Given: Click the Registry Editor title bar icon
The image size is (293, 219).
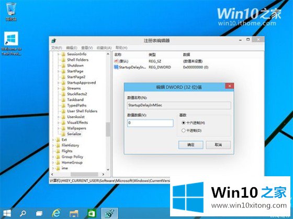Looking at the screenshot, I should point(54,41).
